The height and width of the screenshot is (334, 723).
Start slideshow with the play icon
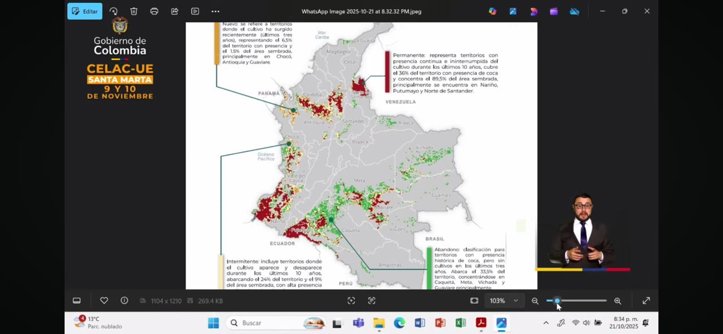point(195,11)
